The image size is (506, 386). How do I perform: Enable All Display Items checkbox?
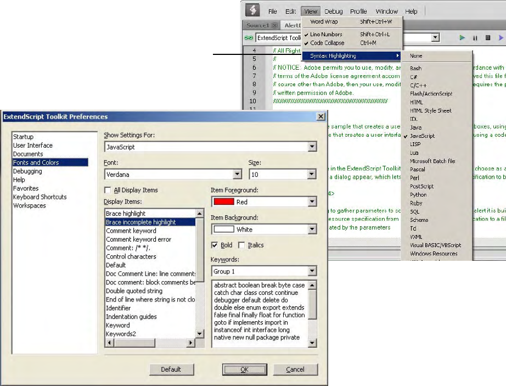tap(108, 190)
